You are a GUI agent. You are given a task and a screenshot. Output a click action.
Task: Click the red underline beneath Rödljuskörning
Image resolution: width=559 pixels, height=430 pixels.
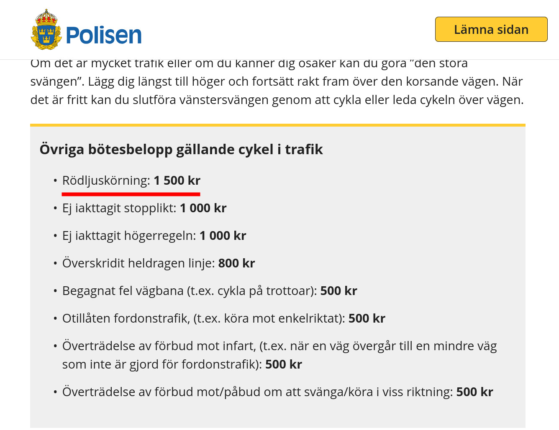[131, 194]
